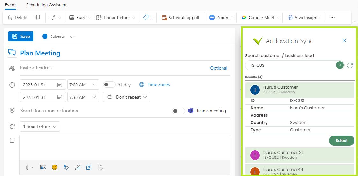Click the duplicate event copy icon

(38, 18)
